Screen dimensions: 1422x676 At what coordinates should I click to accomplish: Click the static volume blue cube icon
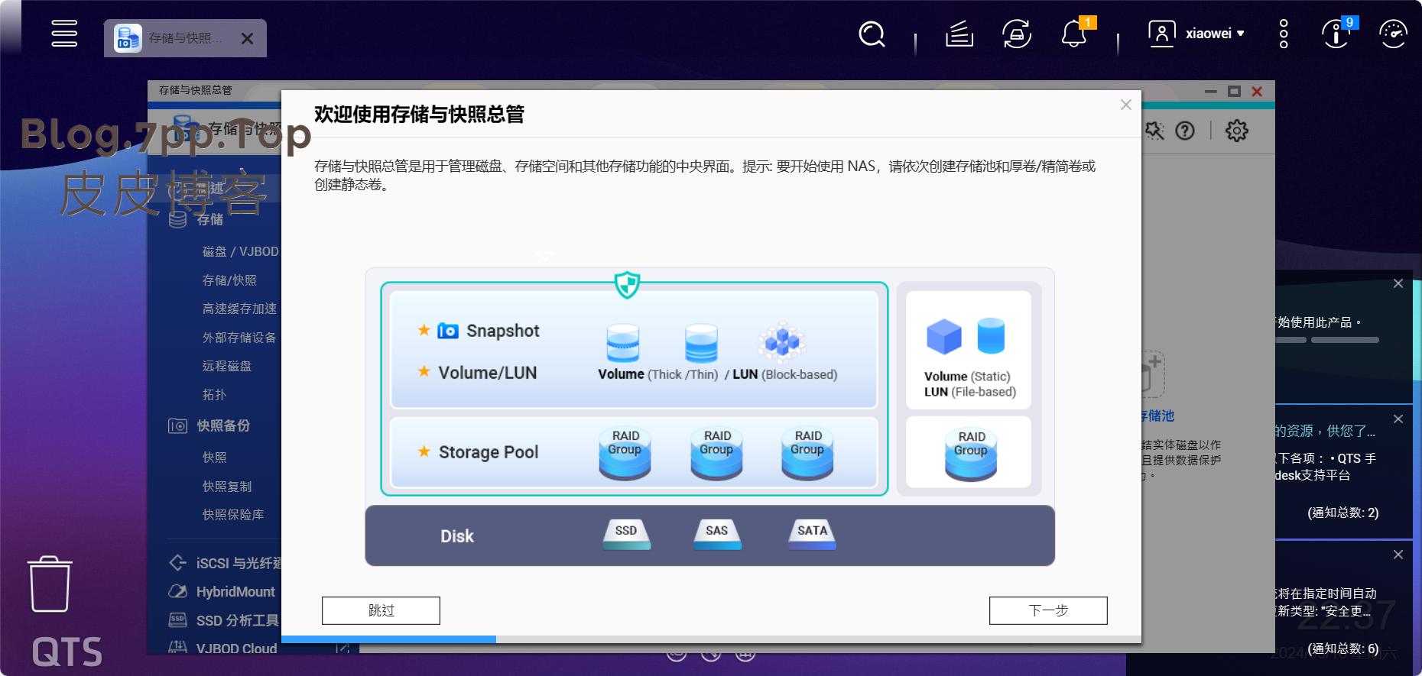click(x=944, y=336)
